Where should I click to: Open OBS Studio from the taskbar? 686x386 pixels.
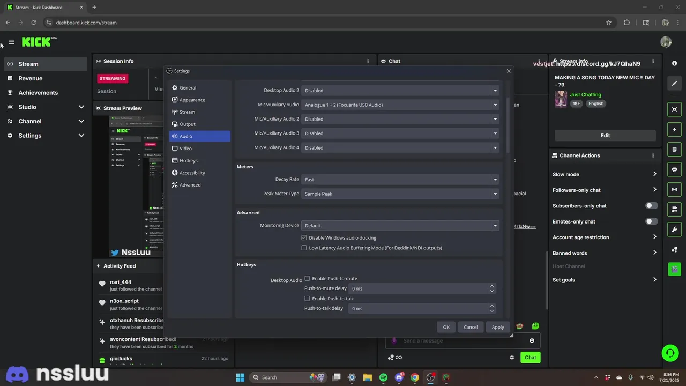(x=430, y=377)
